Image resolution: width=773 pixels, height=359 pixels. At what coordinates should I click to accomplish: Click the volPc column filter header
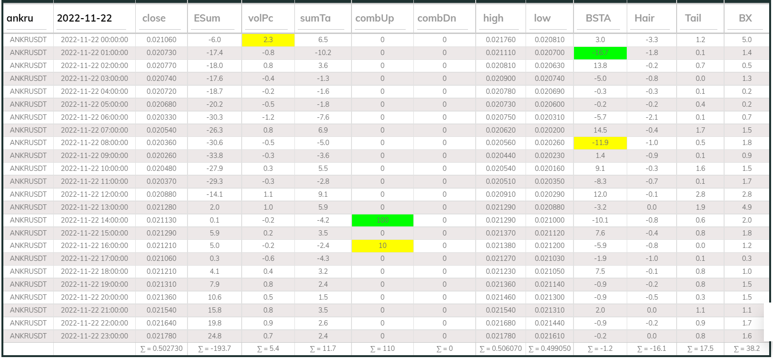[x=268, y=18]
